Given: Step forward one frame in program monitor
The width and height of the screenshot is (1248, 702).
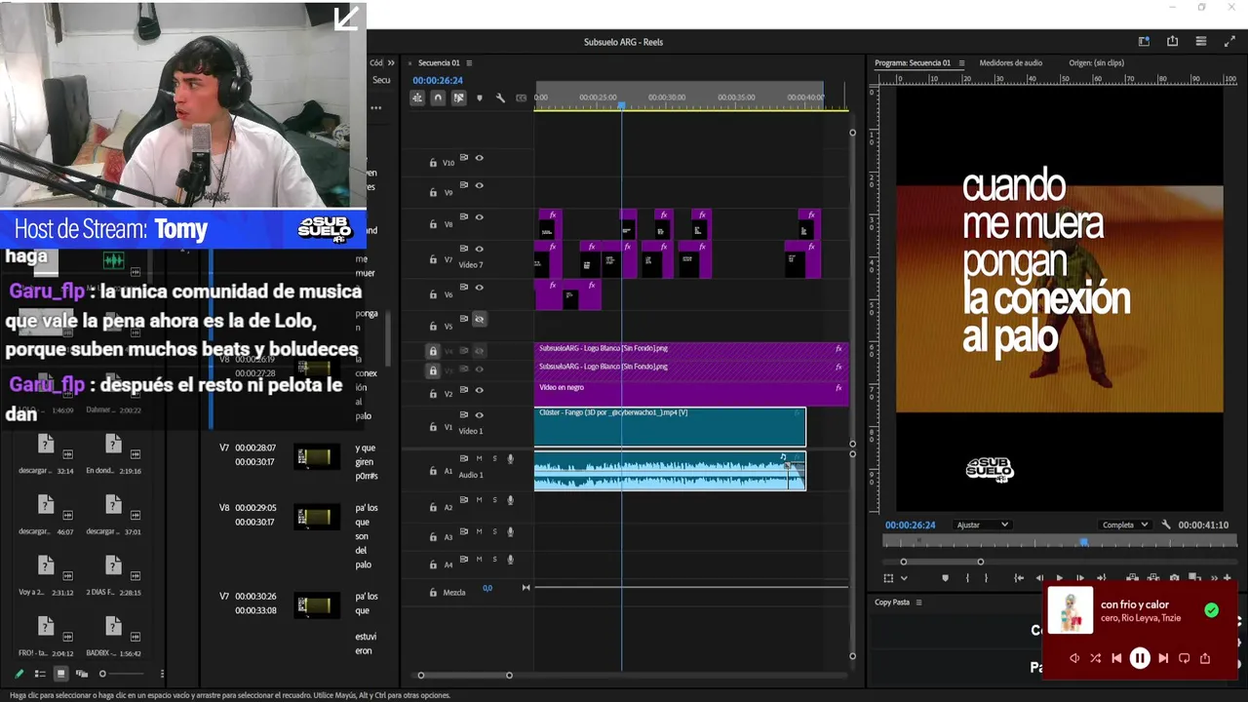Looking at the screenshot, I should (x=1079, y=578).
